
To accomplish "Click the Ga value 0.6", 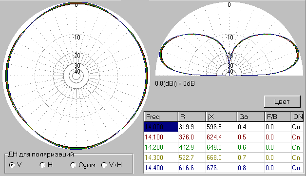I will point(251,147).
